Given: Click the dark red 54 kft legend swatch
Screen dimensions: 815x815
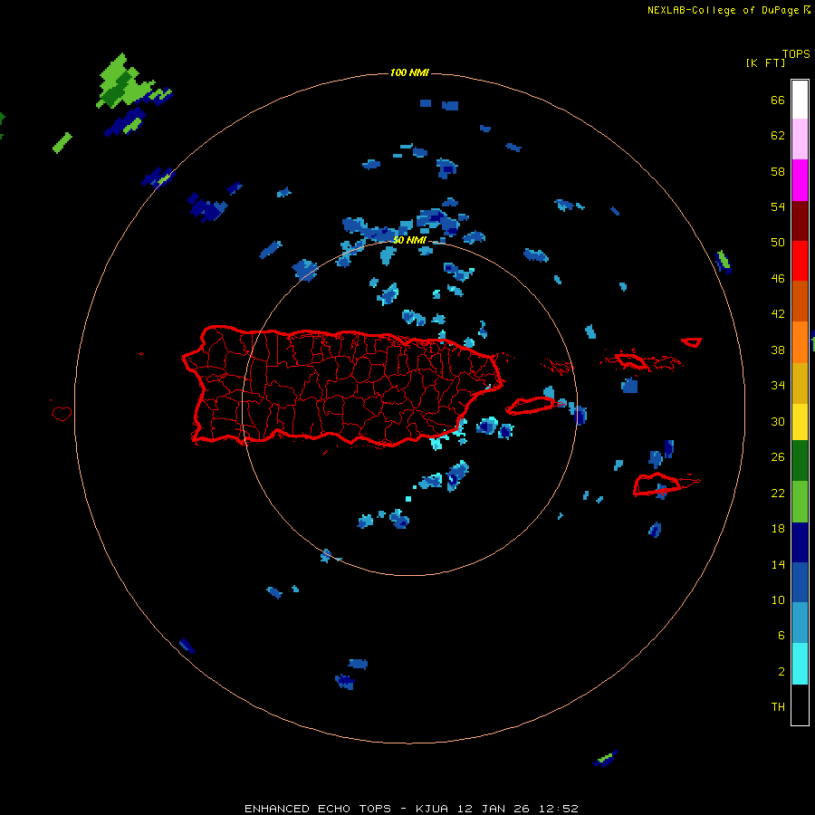Looking at the screenshot, I should 800,220.
